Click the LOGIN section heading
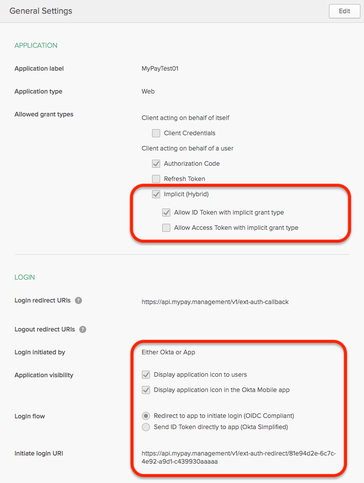This screenshot has width=364, height=483. [x=24, y=277]
